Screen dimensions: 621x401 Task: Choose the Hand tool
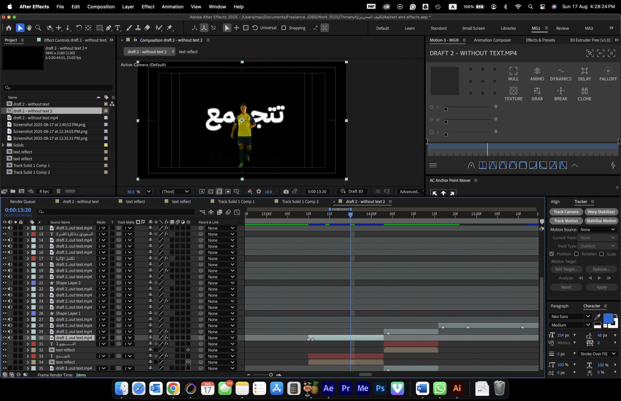tap(29, 28)
